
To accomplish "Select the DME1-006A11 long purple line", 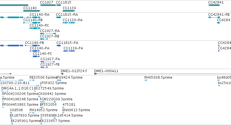I will (x=163, y=73).
